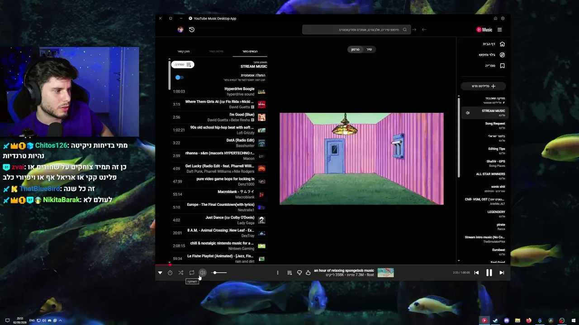Like the current song with thumbs up
The height and width of the screenshot is (325, 579).
pos(308,273)
